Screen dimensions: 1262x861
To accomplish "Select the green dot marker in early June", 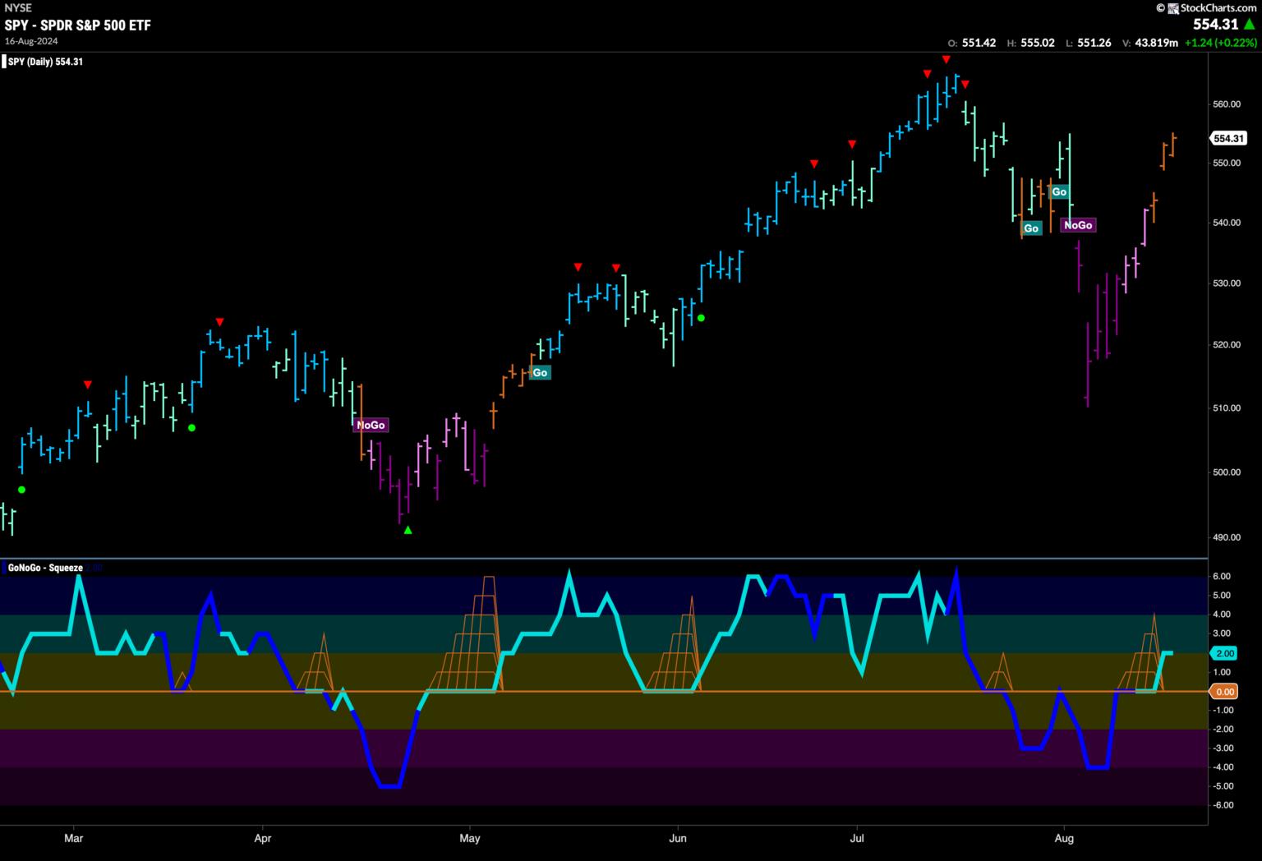I will click(701, 318).
